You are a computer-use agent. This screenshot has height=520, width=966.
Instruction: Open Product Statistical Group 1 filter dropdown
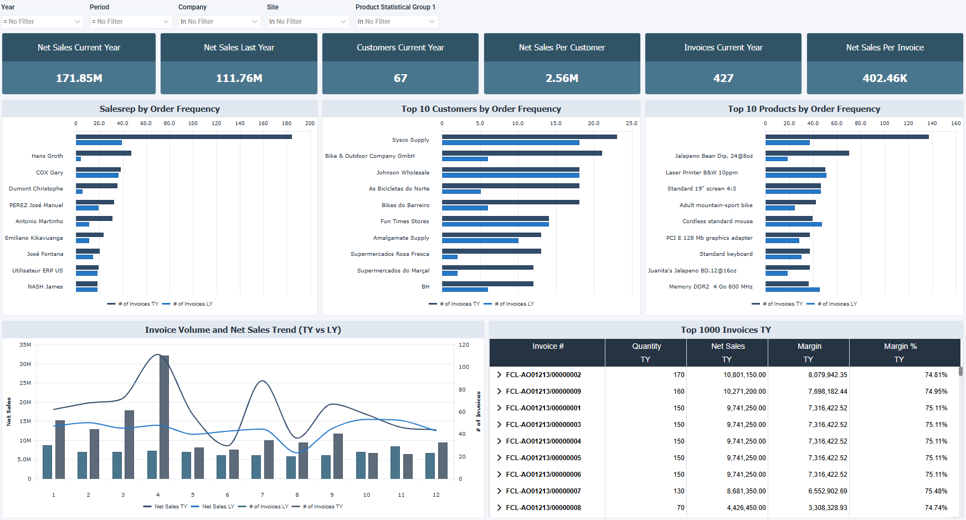point(397,22)
